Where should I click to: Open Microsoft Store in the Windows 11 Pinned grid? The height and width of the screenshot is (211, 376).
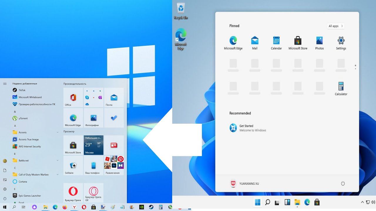[x=298, y=43]
